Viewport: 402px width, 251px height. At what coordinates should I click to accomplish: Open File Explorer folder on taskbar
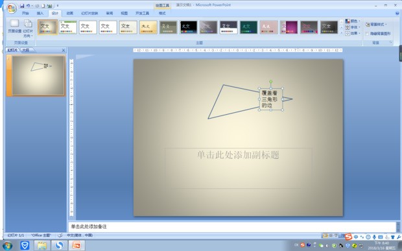pos(42,246)
